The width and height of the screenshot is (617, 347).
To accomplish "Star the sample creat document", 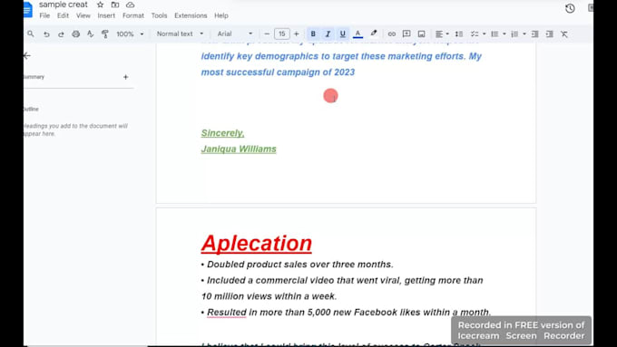I will point(101,5).
